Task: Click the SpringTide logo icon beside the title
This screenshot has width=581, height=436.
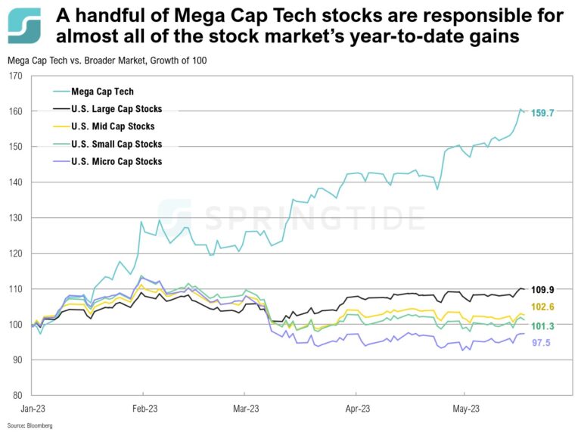Action: tap(25, 26)
